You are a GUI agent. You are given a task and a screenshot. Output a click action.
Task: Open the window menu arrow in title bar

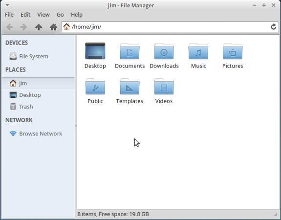[x=7, y=5]
